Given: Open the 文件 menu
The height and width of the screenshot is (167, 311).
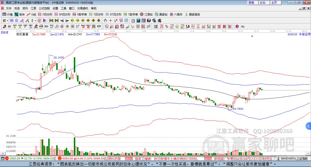Looking at the screenshot, I should 9,8.
